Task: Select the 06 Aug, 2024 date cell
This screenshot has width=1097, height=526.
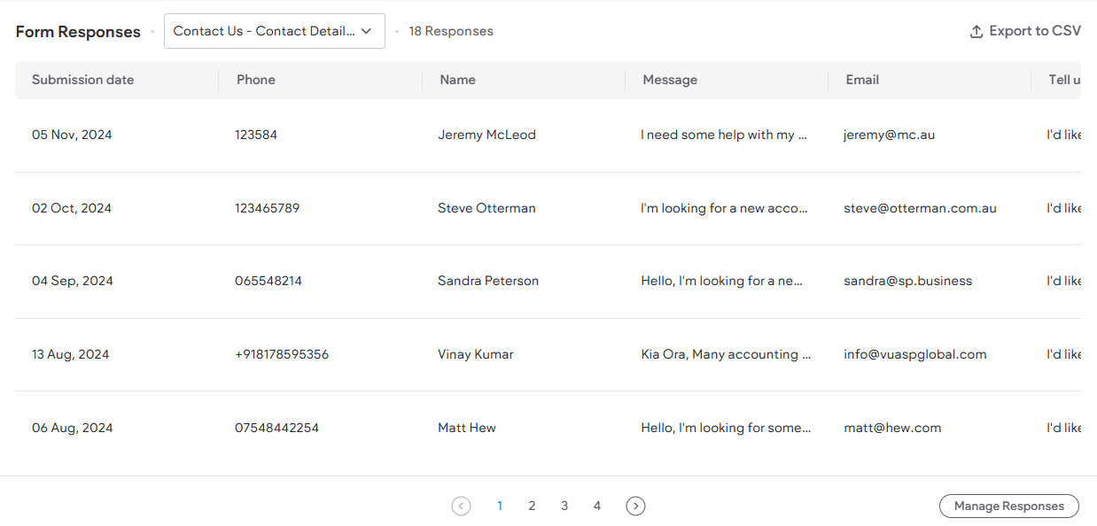Action: [73, 428]
